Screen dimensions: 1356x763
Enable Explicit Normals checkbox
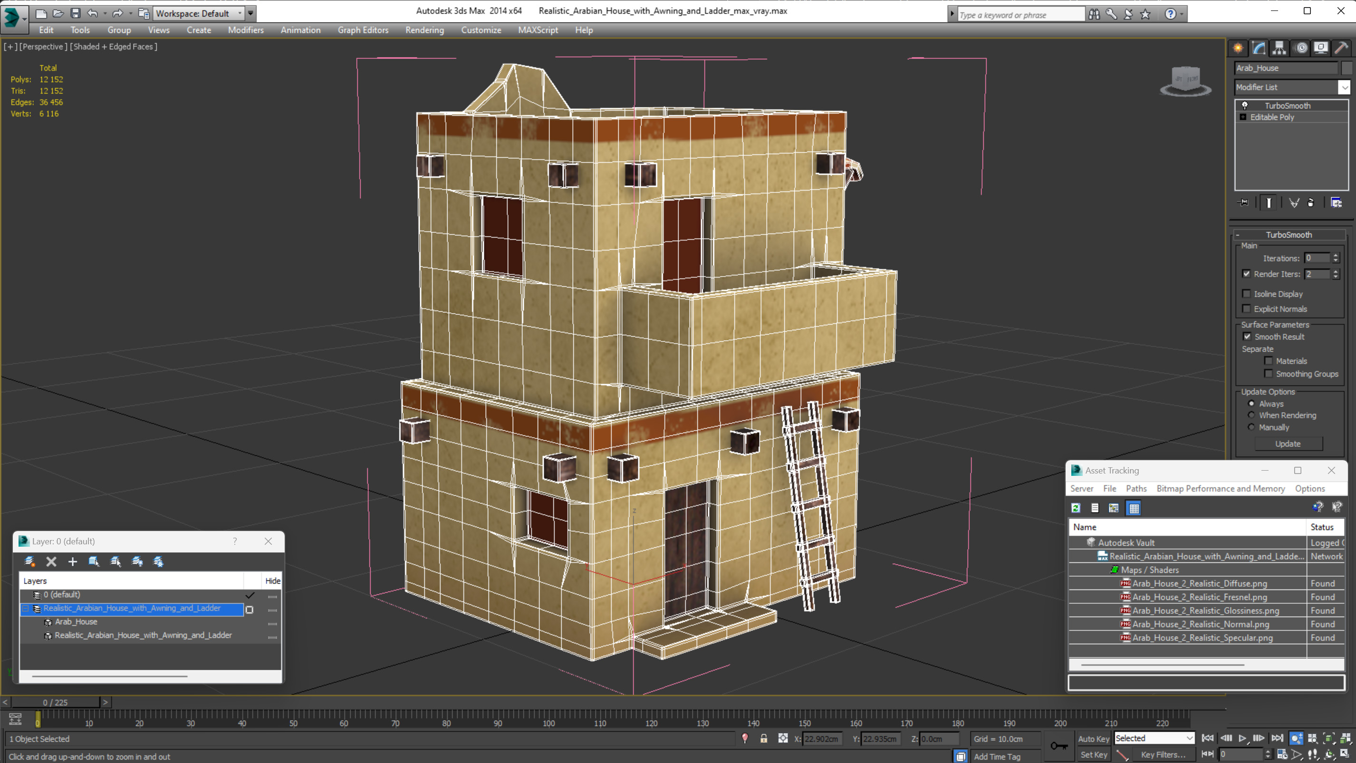click(1246, 309)
